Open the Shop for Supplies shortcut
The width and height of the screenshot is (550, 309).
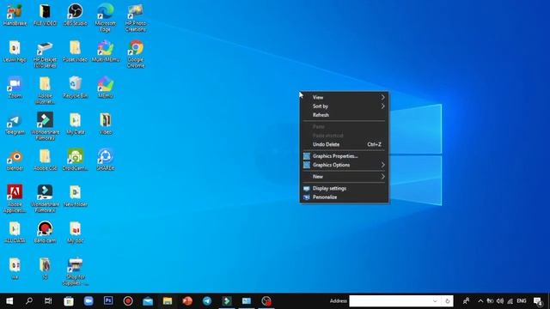[x=75, y=271]
